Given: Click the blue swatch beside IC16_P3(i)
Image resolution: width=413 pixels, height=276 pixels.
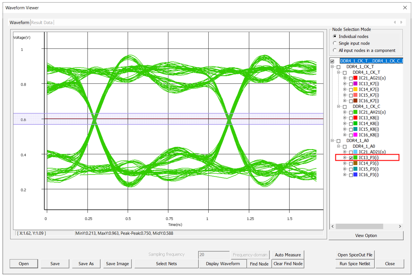Looking at the screenshot, I should click(x=356, y=174).
